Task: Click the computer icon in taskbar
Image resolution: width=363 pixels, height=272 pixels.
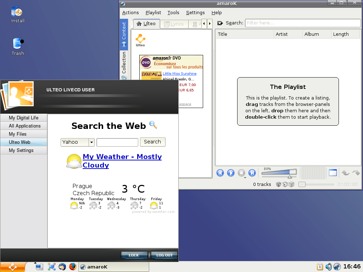Action: tap(39, 267)
